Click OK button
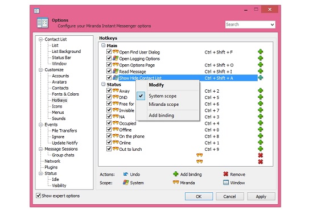The image size is (313, 219). (199, 196)
